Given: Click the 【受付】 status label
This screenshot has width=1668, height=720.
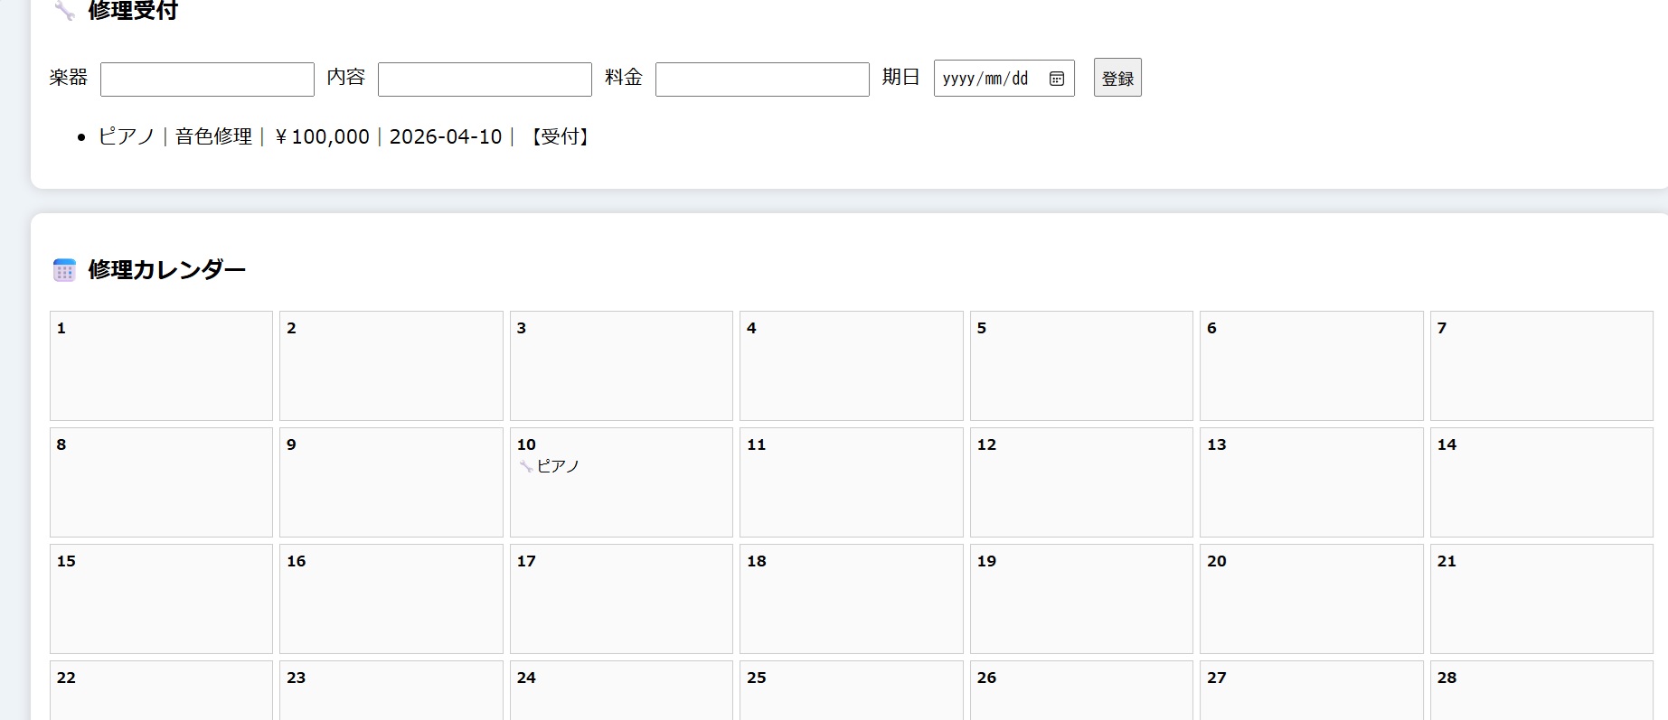Looking at the screenshot, I should click(561, 136).
